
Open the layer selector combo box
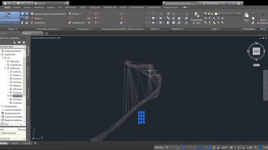pos(222,14)
